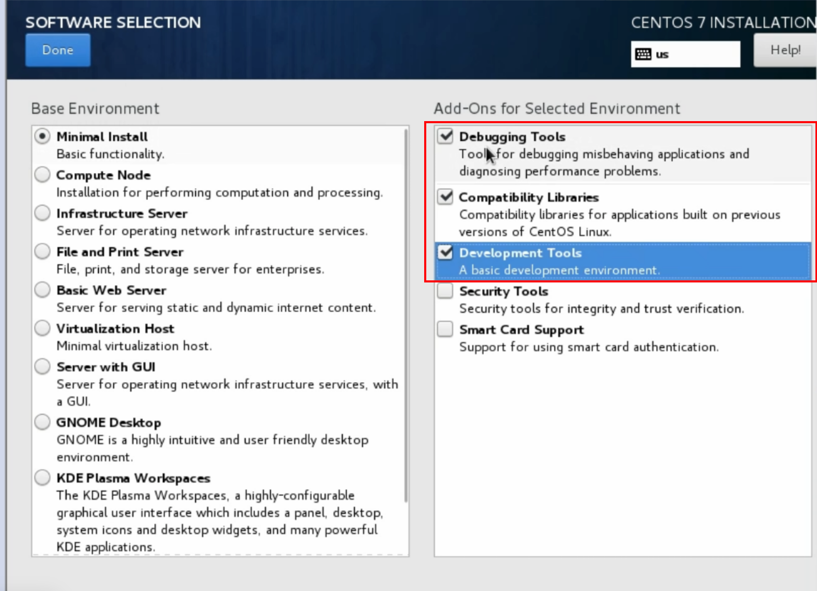This screenshot has height=591, width=817.
Task: Choose File and Print Server option
Action: [42, 251]
